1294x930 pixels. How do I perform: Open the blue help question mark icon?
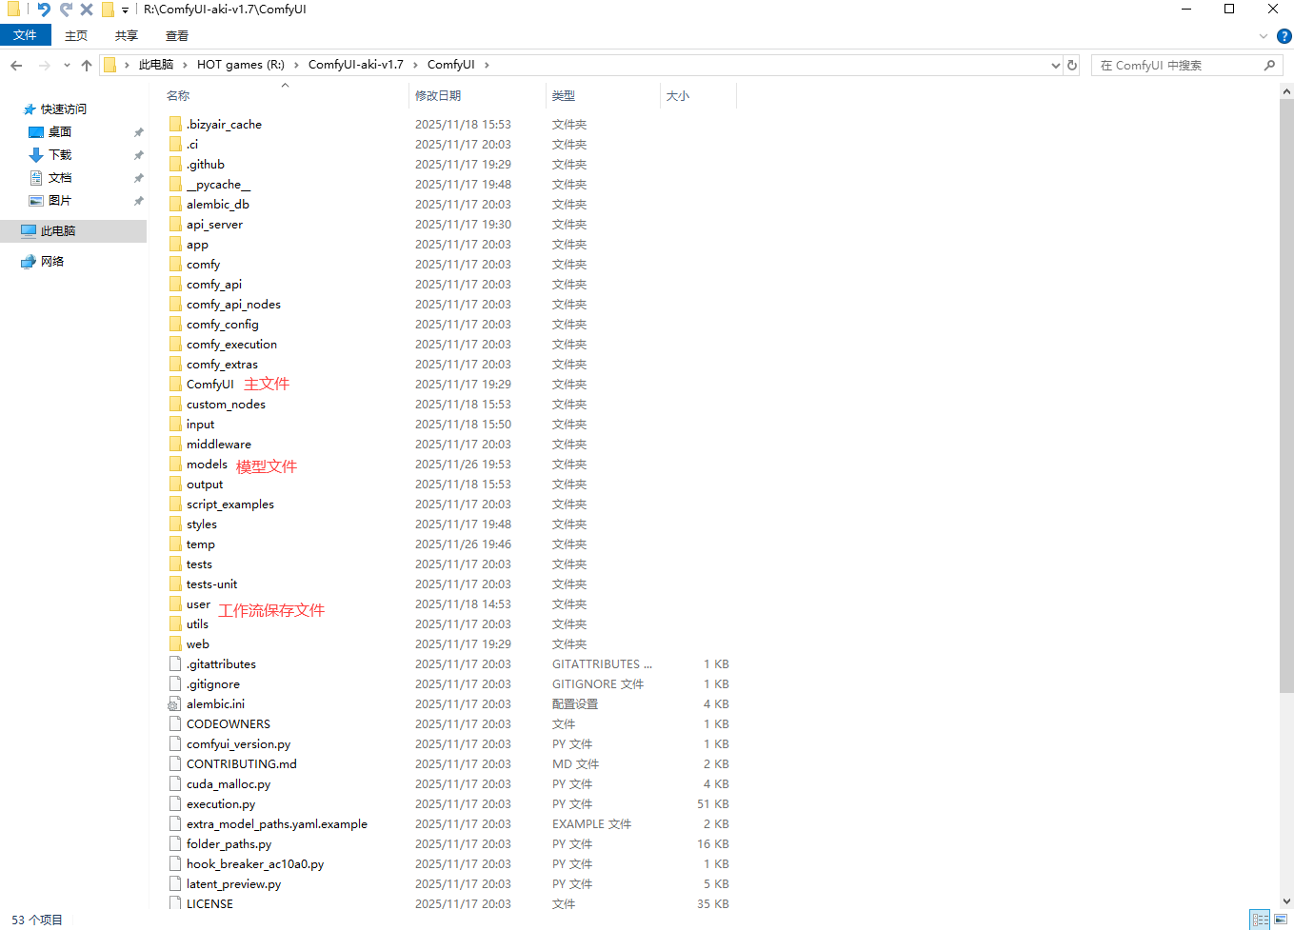[x=1284, y=36]
